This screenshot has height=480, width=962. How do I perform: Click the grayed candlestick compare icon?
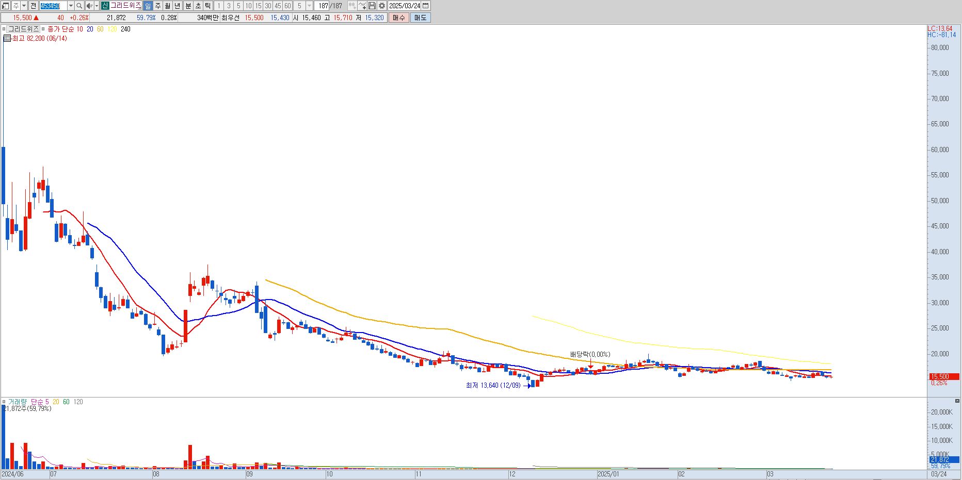pyautogui.click(x=352, y=6)
